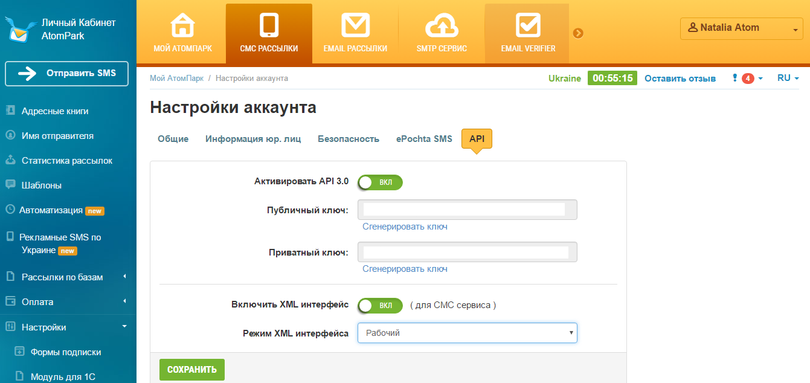Click the Адресные книги sidebar icon

point(10,111)
